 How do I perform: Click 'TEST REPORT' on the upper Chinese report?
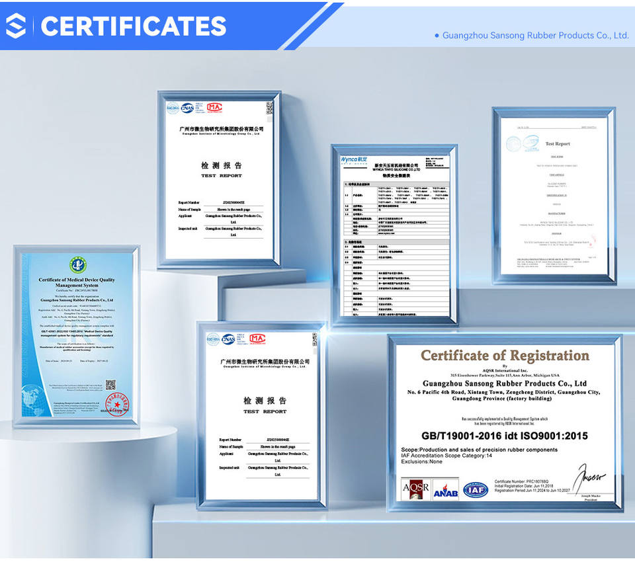tap(222, 176)
